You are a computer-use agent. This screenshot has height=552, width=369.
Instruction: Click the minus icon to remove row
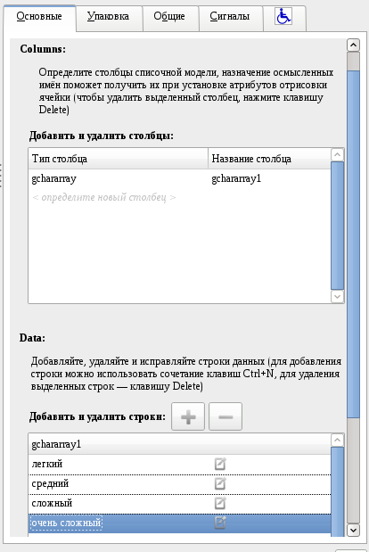coord(225,416)
